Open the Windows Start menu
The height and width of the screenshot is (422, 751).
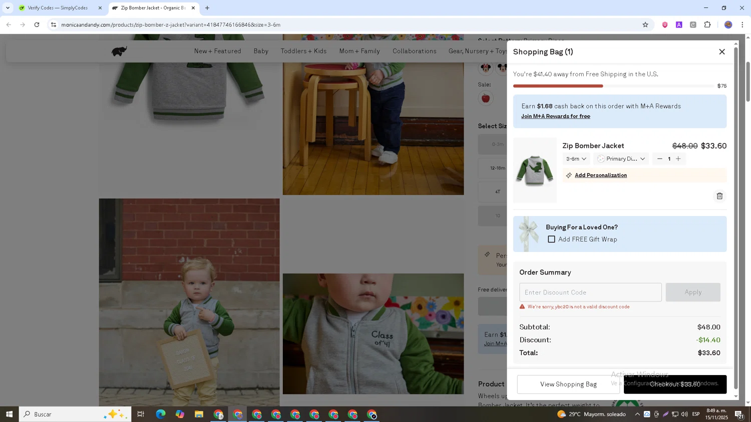[9, 414]
